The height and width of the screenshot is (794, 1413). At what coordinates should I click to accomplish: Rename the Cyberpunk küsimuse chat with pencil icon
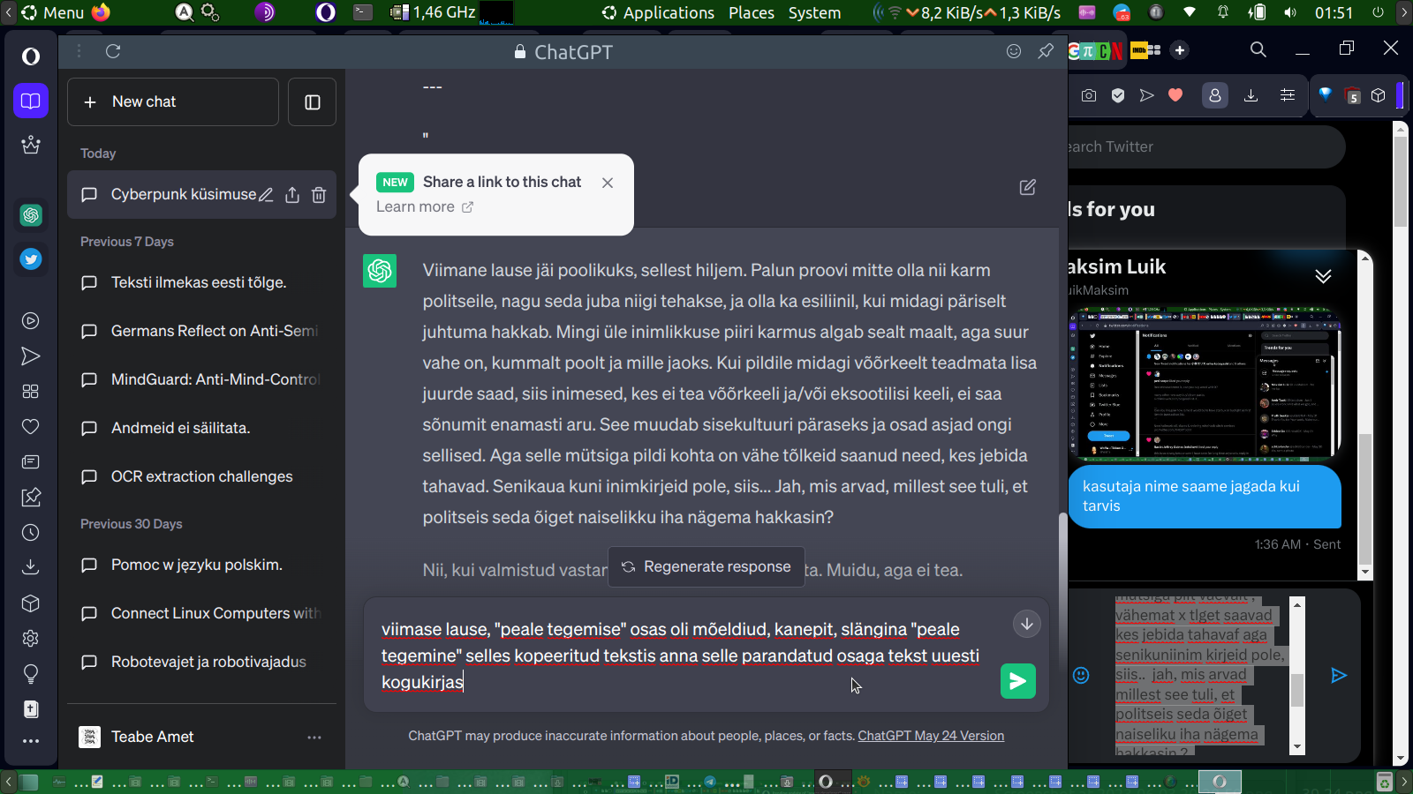(266, 195)
